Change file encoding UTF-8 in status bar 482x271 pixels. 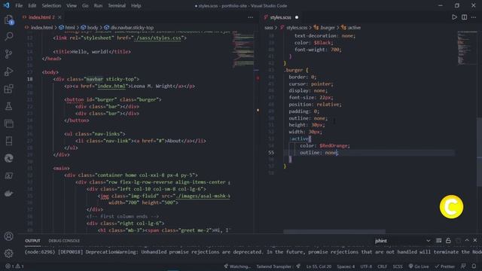tap(366, 266)
